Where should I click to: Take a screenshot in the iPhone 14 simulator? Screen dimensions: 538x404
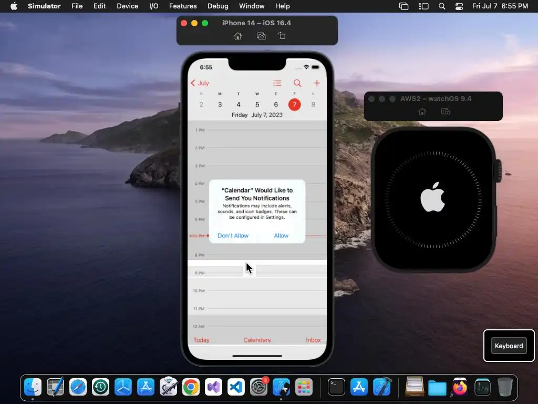[261, 36]
